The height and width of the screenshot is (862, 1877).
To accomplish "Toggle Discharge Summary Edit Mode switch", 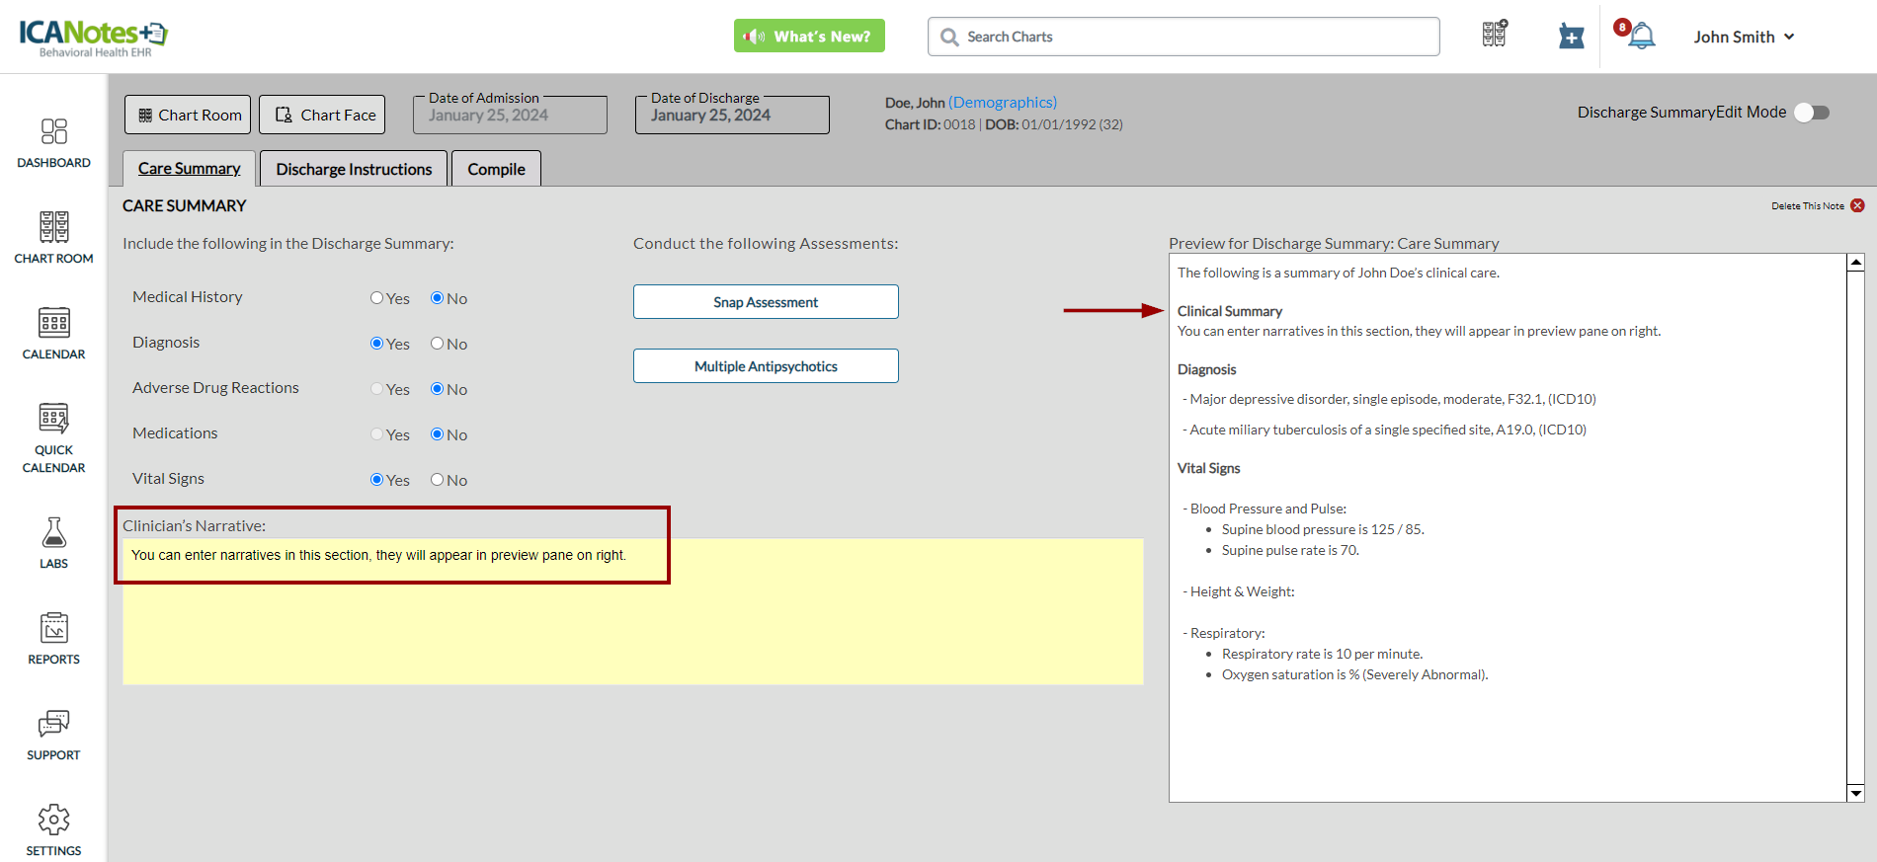I will pyautogui.click(x=1812, y=113).
